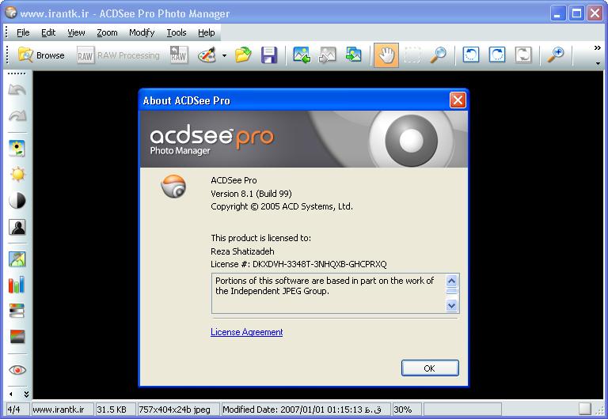This screenshot has height=419, width=608.
Task: Click the license number text
Action: [298, 264]
